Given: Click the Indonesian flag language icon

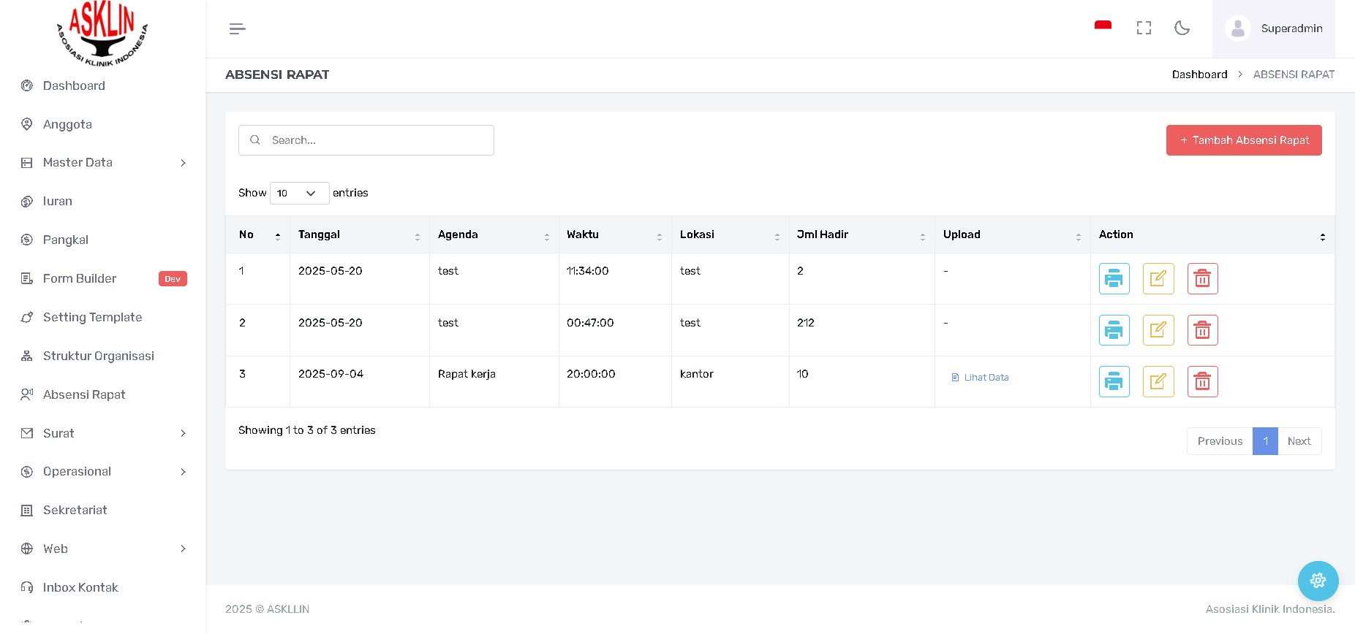Looking at the screenshot, I should (x=1103, y=26).
